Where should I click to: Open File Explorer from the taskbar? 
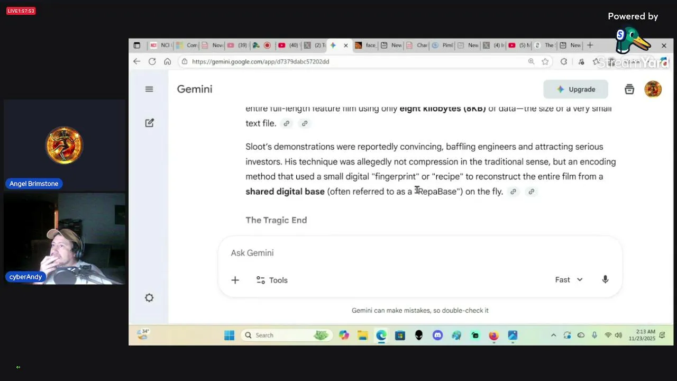pyautogui.click(x=362, y=335)
